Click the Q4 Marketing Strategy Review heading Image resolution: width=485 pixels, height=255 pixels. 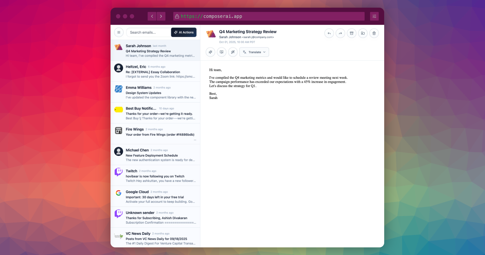(x=248, y=32)
